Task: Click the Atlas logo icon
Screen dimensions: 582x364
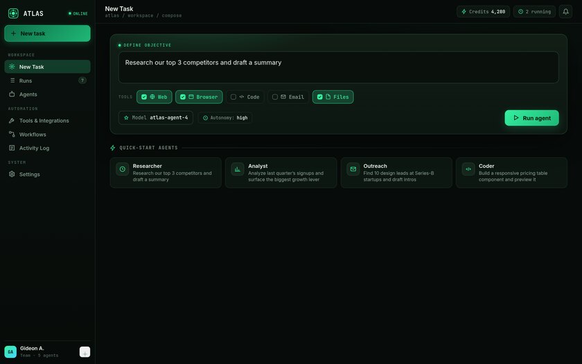Action: tap(13, 13)
